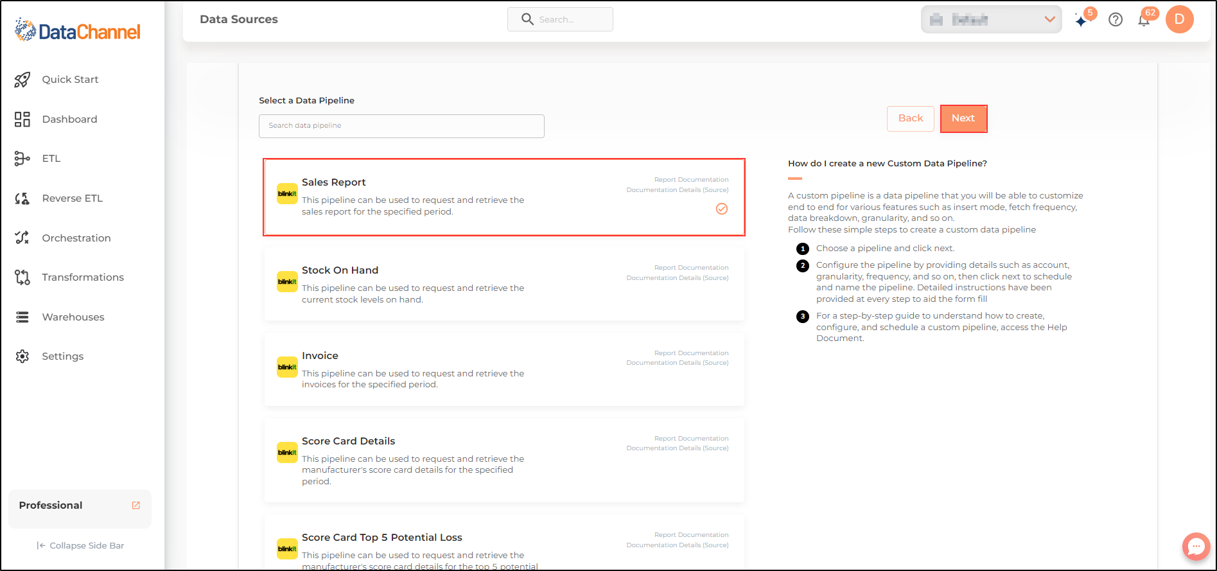
Task: Click the Orchestration icon
Action: tap(22, 238)
